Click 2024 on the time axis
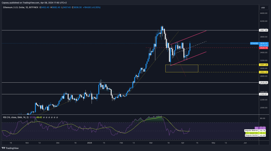Screen dimensions: 271x151 point(89,143)
